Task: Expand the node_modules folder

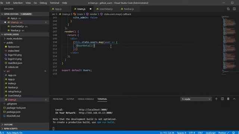Action: pos(14,39)
